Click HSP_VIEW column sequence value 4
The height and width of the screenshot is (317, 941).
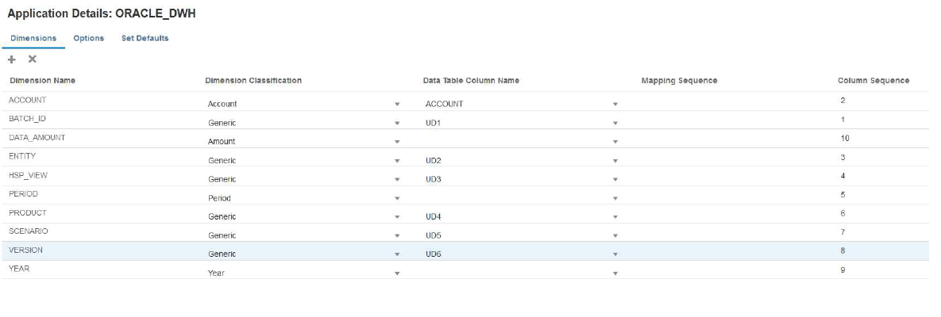[843, 175]
